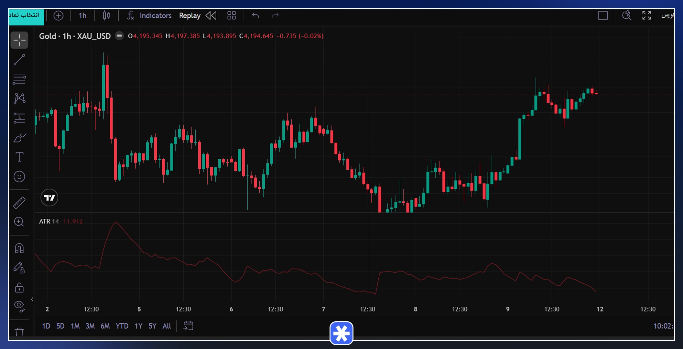The height and width of the screenshot is (349, 683).
Task: Set date range to YTD
Action: click(122, 326)
